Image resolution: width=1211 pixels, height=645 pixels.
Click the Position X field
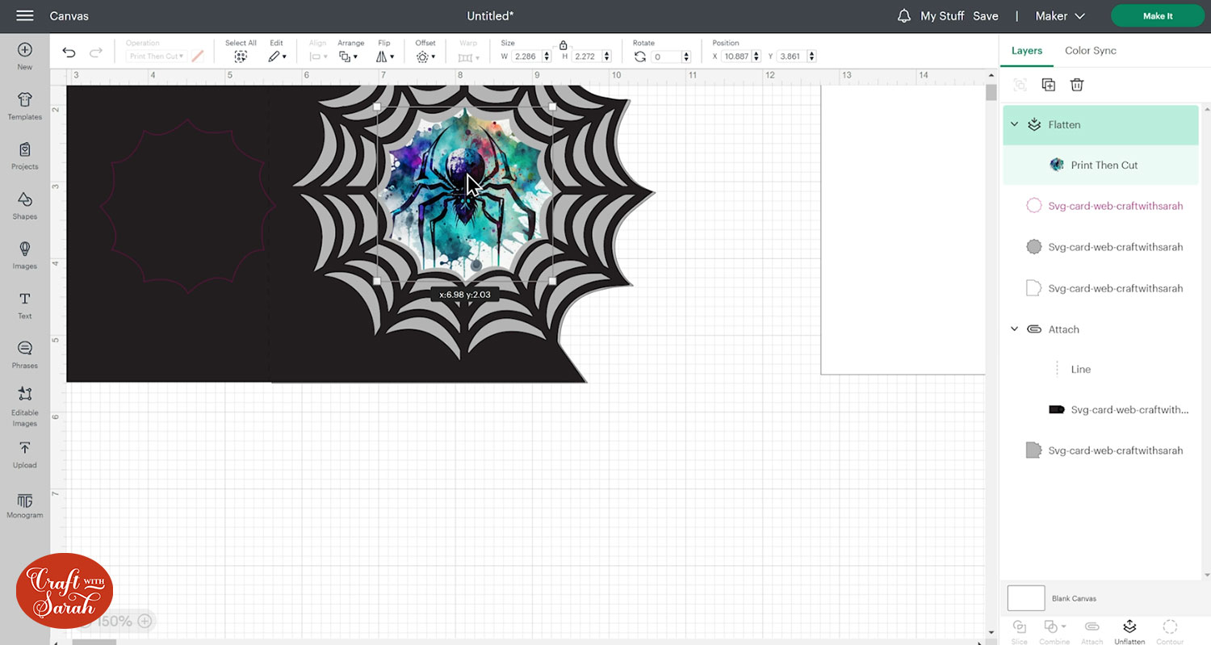point(737,57)
